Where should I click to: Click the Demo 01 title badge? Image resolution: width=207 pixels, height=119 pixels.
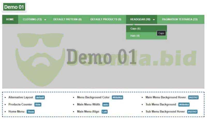tap(14, 7)
